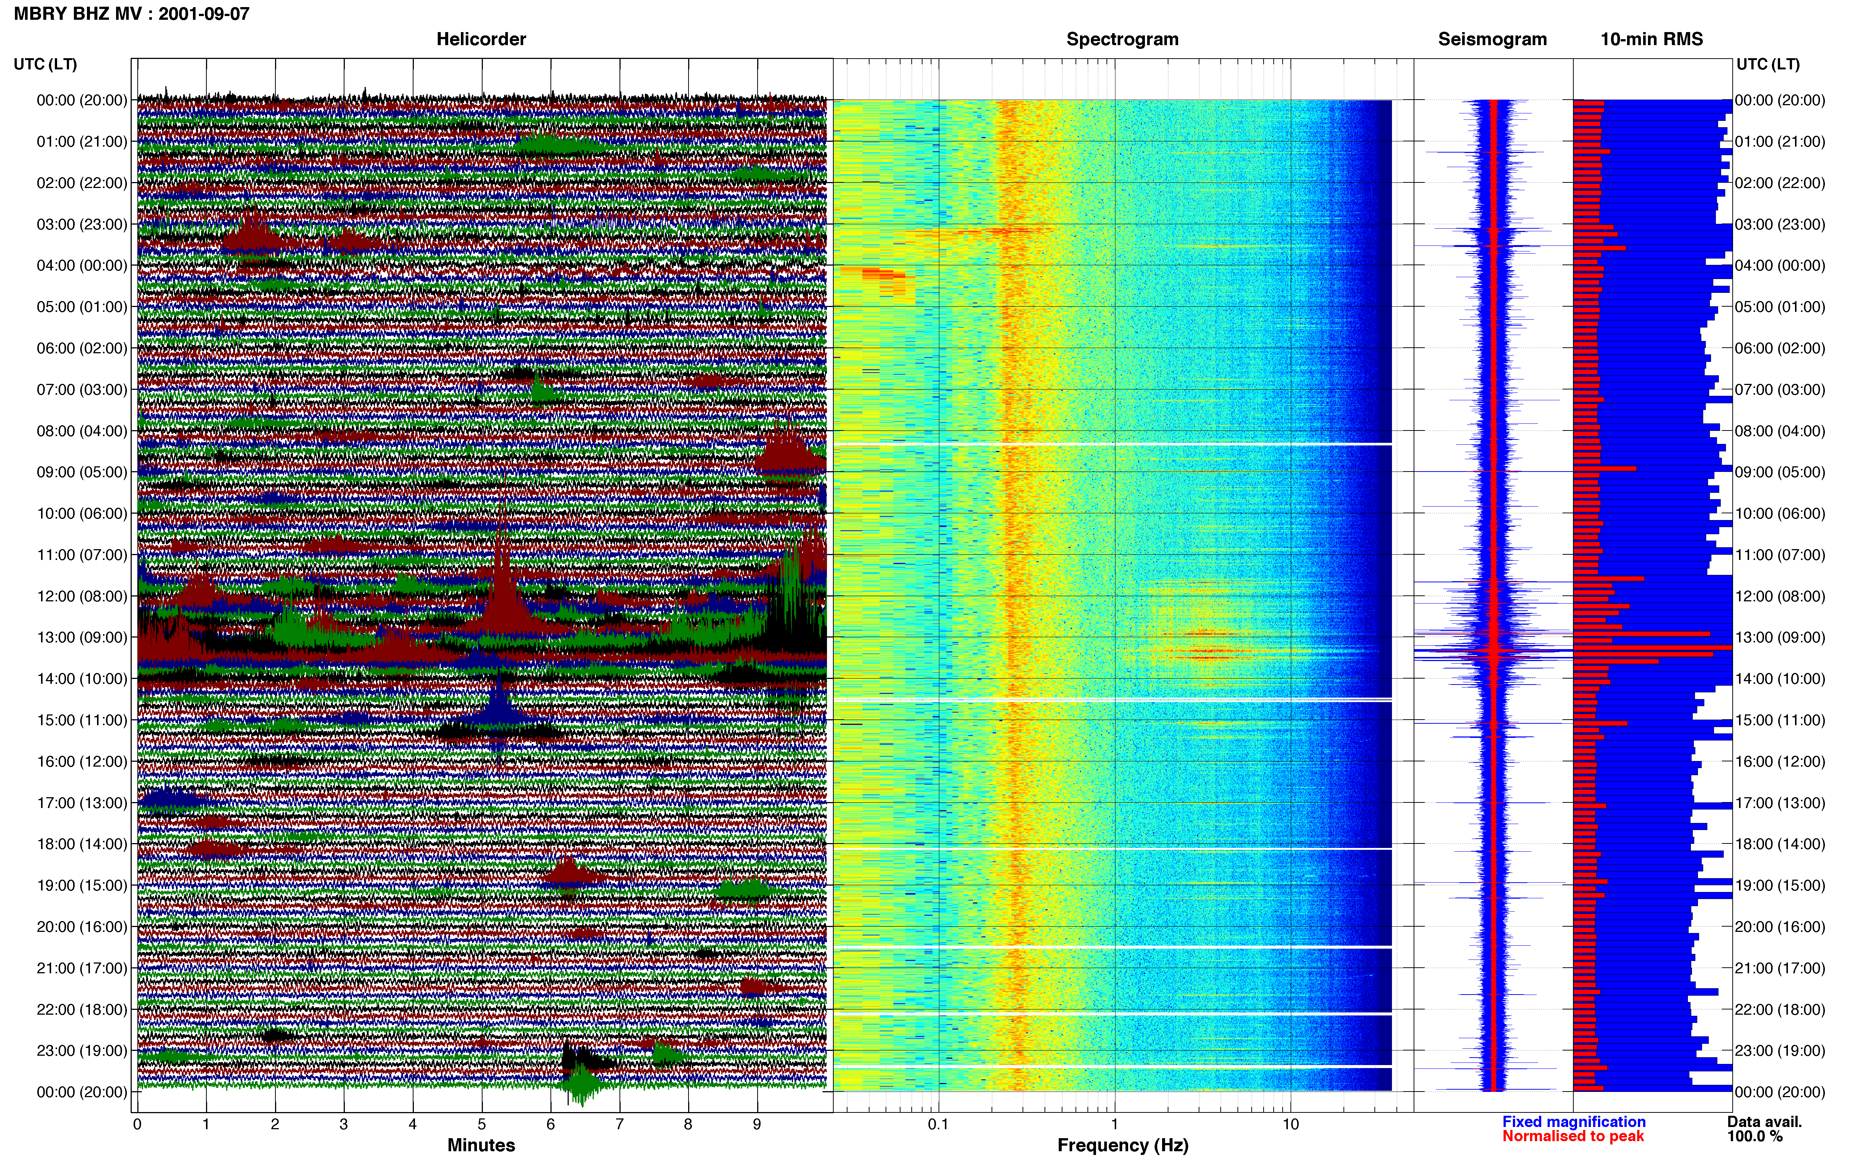Click right-axis time label '01:00 (21:00)'

click(x=1780, y=142)
